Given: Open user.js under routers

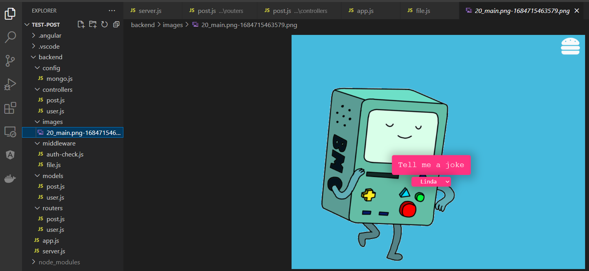Looking at the screenshot, I should (72, 229).
